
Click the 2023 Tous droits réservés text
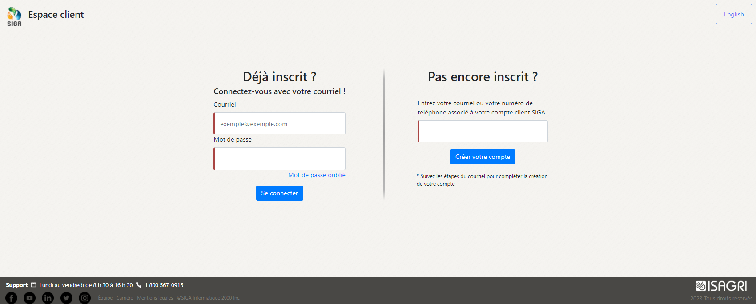[x=721, y=298]
